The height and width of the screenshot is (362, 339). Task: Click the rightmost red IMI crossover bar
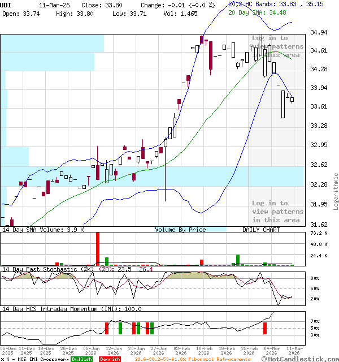[x=264, y=327]
